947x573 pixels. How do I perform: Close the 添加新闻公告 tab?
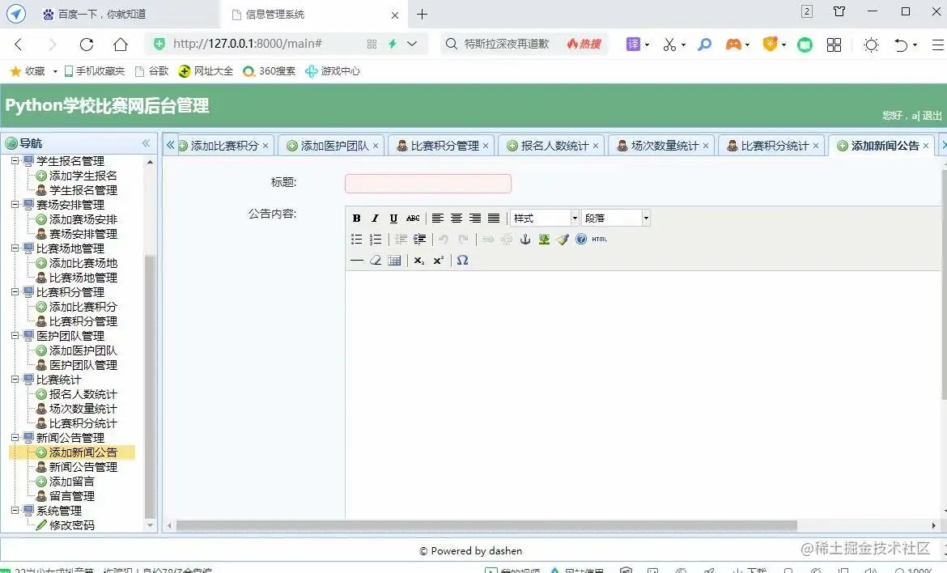926,146
